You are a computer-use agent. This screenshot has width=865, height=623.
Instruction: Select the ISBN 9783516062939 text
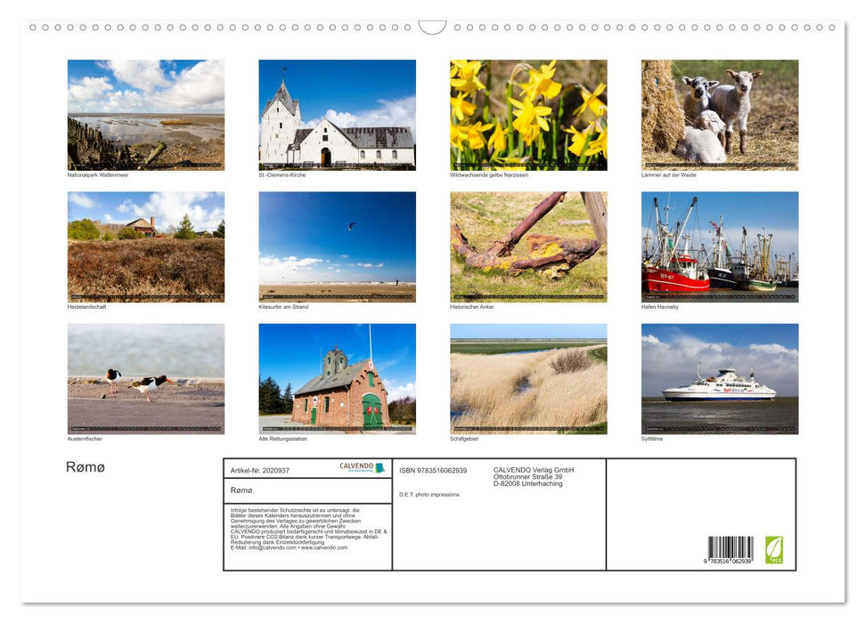[x=432, y=471]
